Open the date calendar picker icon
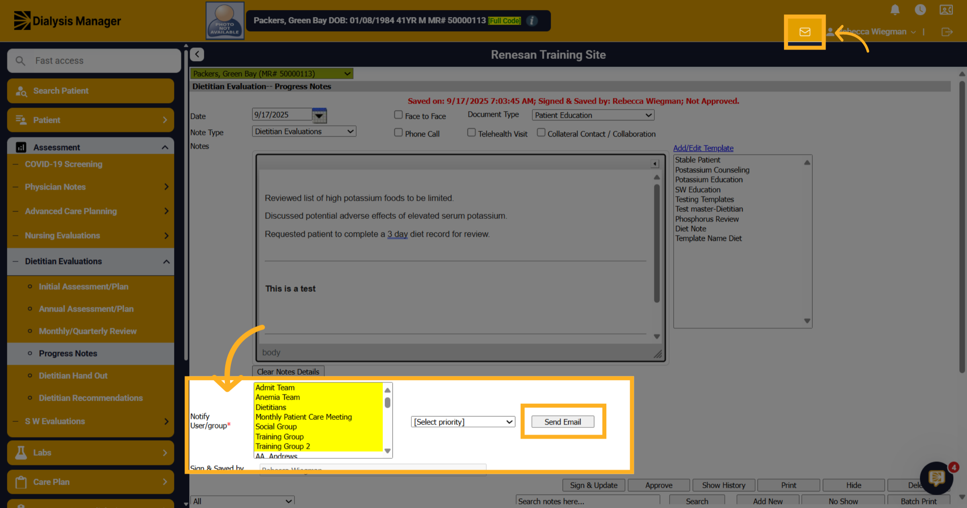This screenshot has height=508, width=967. tap(319, 116)
